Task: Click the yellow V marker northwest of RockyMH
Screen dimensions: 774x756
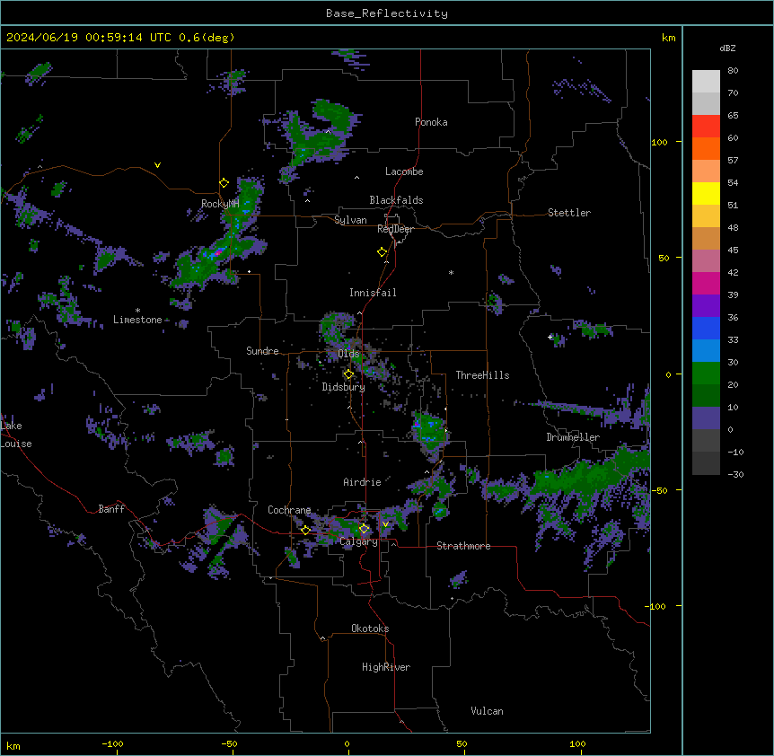Action: coord(157,165)
